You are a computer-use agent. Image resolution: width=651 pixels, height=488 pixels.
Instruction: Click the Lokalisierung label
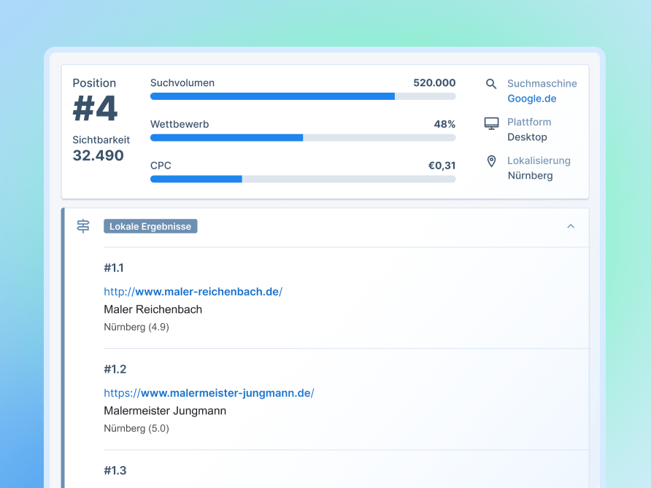pyautogui.click(x=539, y=160)
